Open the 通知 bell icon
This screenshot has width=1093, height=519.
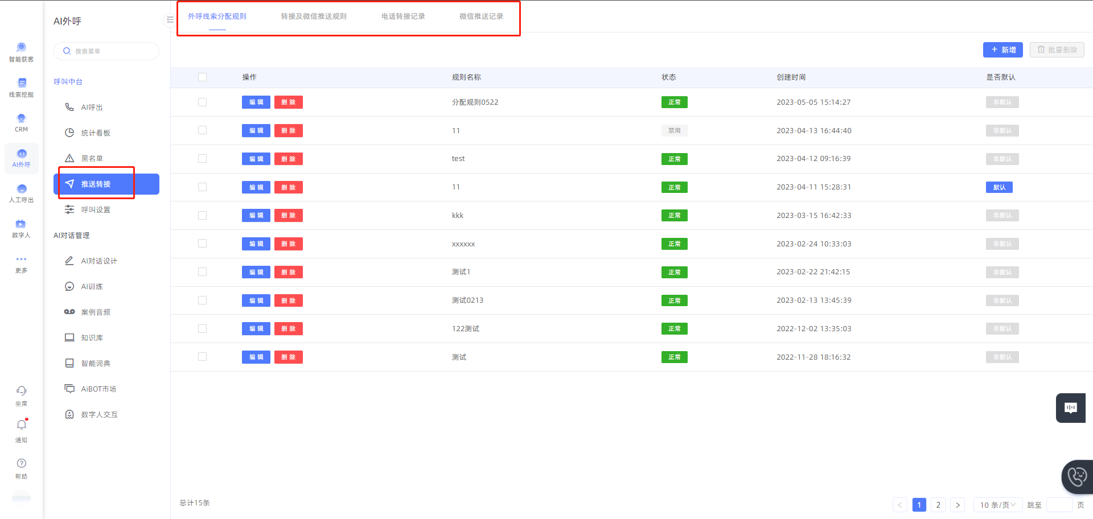[x=21, y=425]
